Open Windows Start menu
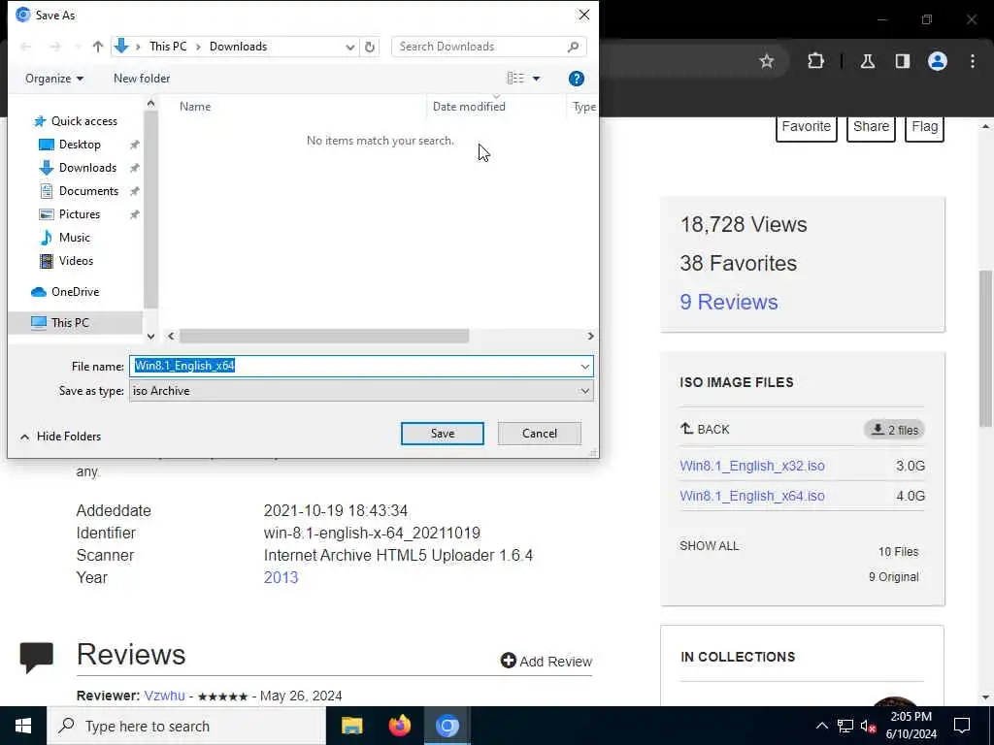 click(x=23, y=726)
